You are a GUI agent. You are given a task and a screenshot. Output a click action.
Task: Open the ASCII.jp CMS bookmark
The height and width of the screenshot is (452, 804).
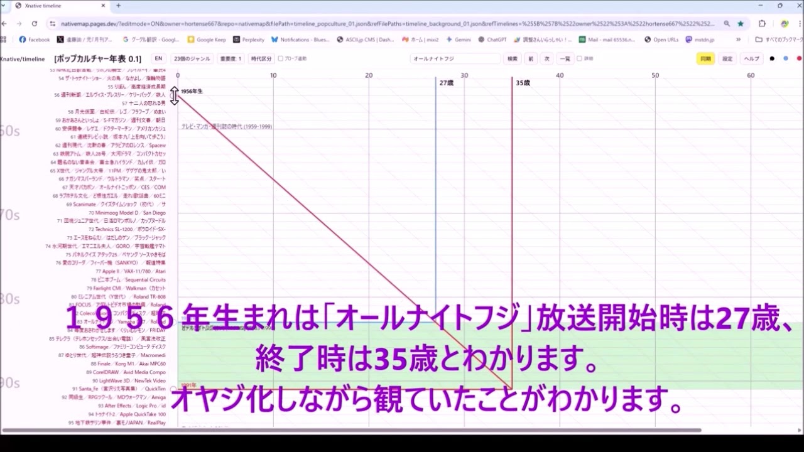coord(366,39)
